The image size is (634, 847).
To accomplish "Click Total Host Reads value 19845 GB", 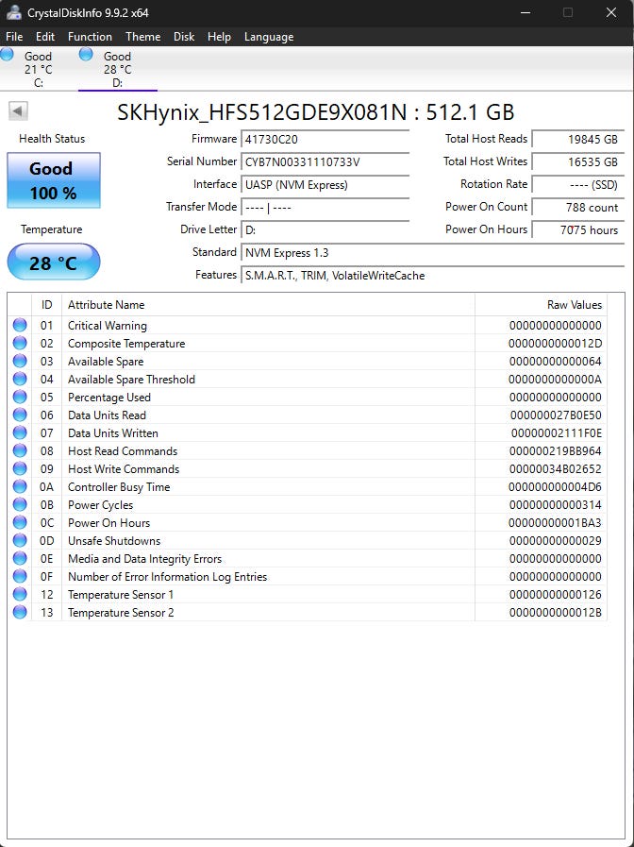I will tap(578, 140).
